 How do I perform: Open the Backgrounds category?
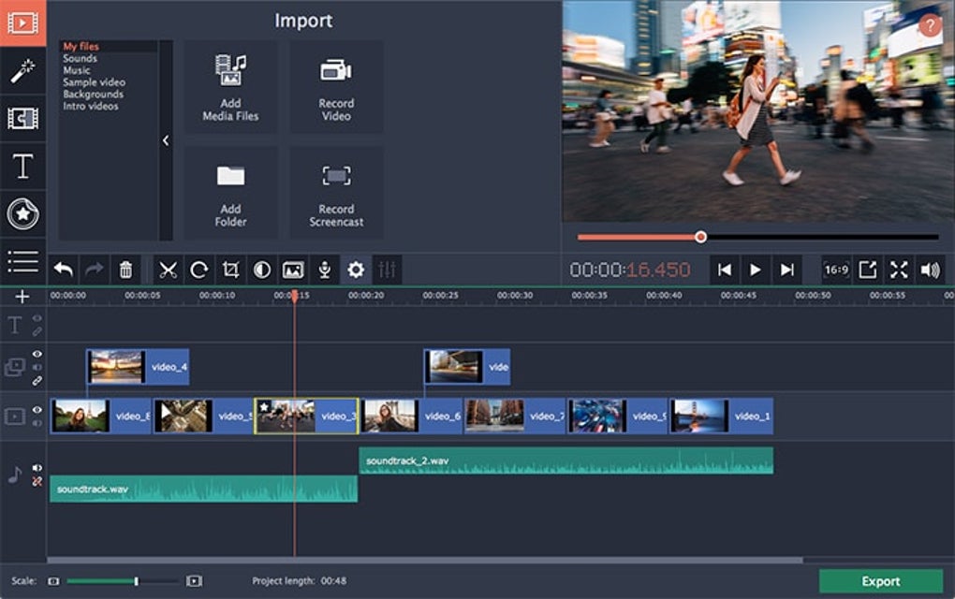(x=93, y=95)
